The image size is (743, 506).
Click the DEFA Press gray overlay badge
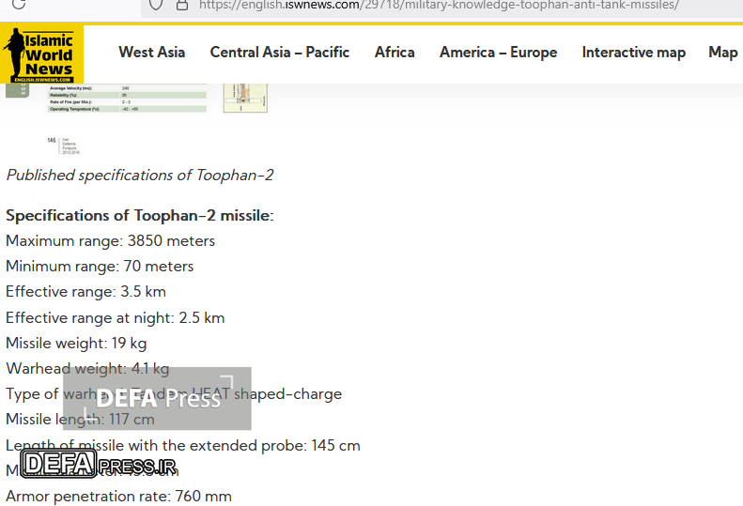158,398
